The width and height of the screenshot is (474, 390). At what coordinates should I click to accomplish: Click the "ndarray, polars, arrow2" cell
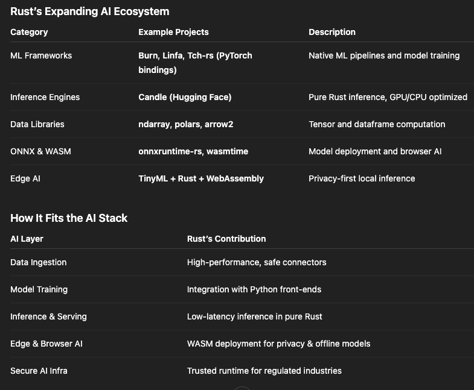[185, 124]
